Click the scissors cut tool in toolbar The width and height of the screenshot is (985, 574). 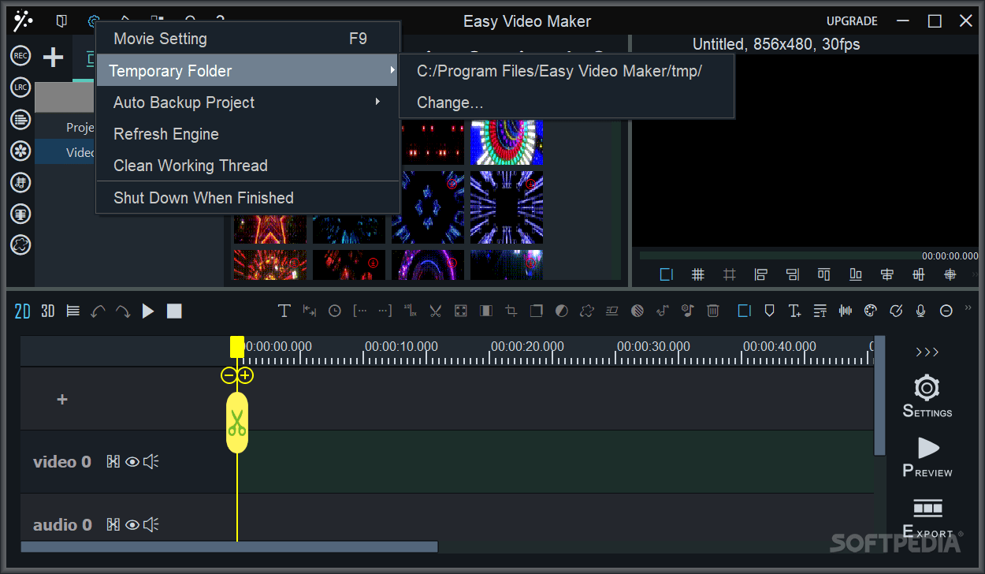coord(435,311)
